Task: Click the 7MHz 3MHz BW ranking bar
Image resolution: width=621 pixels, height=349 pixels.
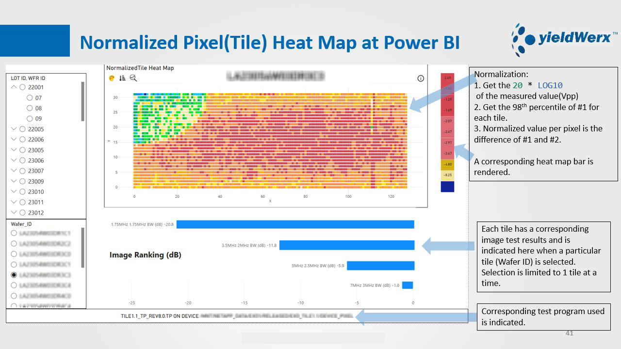Action: pyautogui.click(x=407, y=286)
